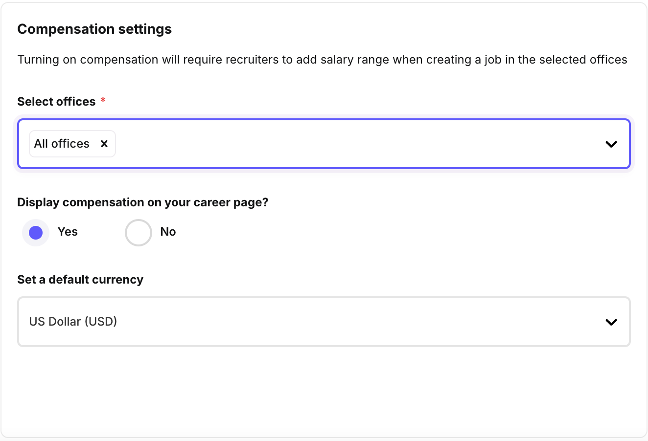Click blank space below currency dropdown

coord(323,391)
